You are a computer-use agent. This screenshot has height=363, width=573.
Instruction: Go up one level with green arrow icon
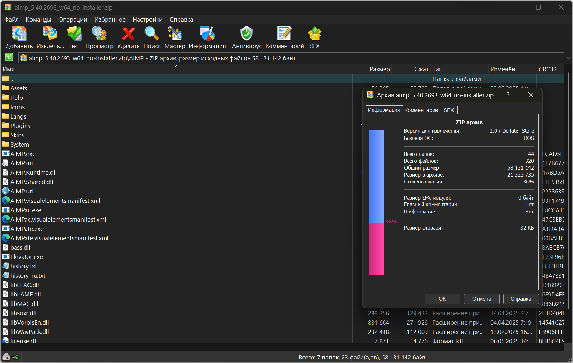click(x=9, y=58)
